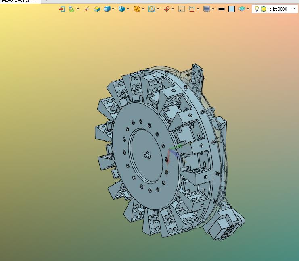Screen dimensions: 299x261
Task: Toggle the yellow circle layer state icon
Action: tap(263, 9)
